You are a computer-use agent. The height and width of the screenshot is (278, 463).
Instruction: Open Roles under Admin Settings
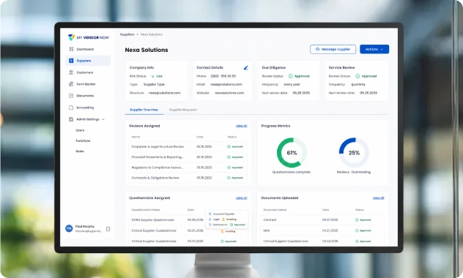[80, 151]
